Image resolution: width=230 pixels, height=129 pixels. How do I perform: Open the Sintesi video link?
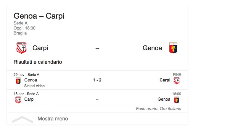(x=34, y=86)
